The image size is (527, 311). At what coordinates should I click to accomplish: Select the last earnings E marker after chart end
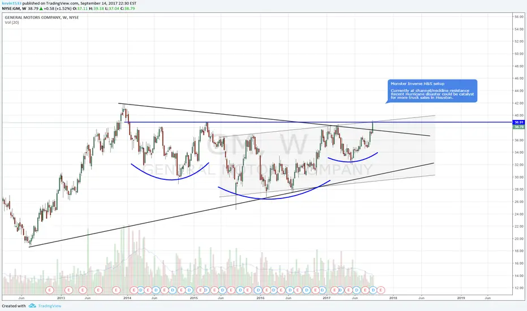click(x=381, y=290)
